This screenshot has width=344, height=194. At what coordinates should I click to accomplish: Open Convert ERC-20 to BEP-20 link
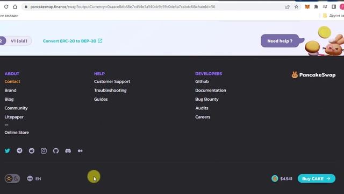pos(73,41)
